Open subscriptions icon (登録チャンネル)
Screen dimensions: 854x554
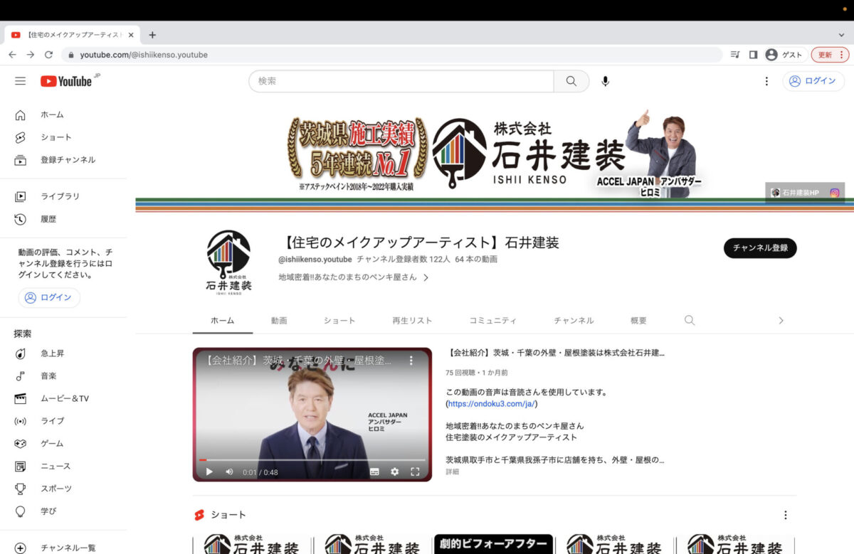[x=20, y=160]
